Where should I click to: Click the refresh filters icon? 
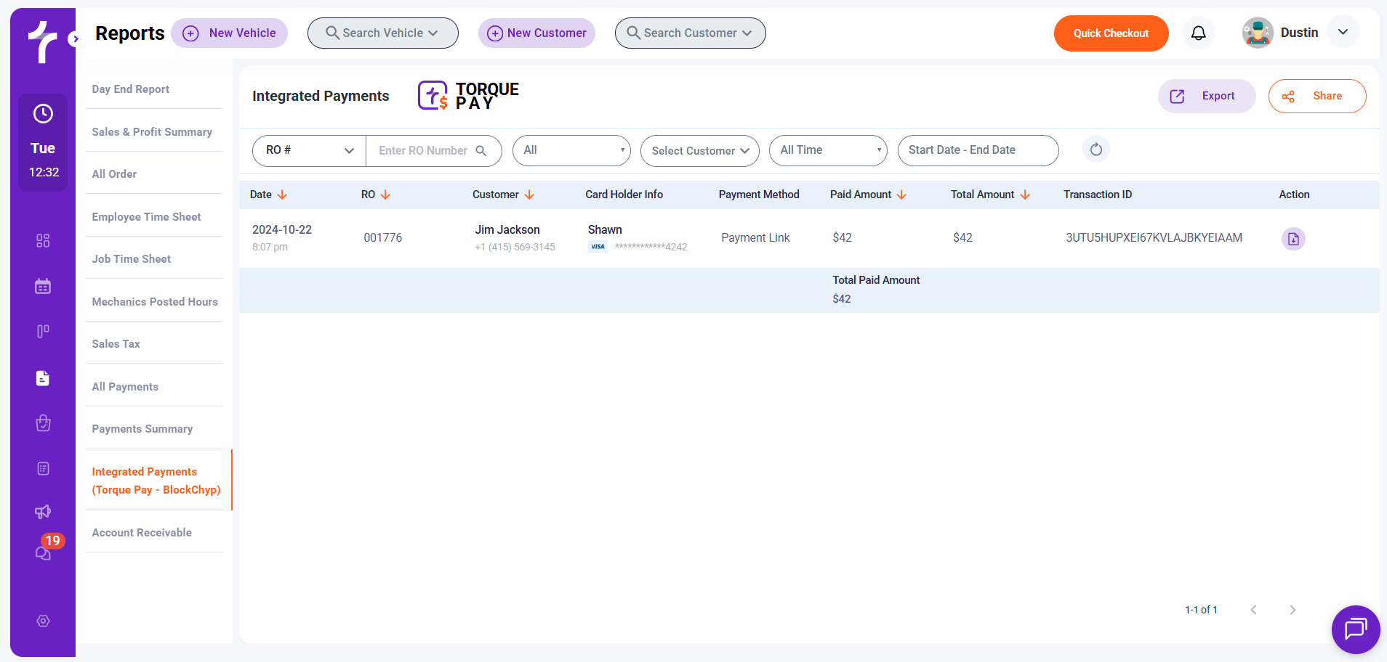(1095, 150)
